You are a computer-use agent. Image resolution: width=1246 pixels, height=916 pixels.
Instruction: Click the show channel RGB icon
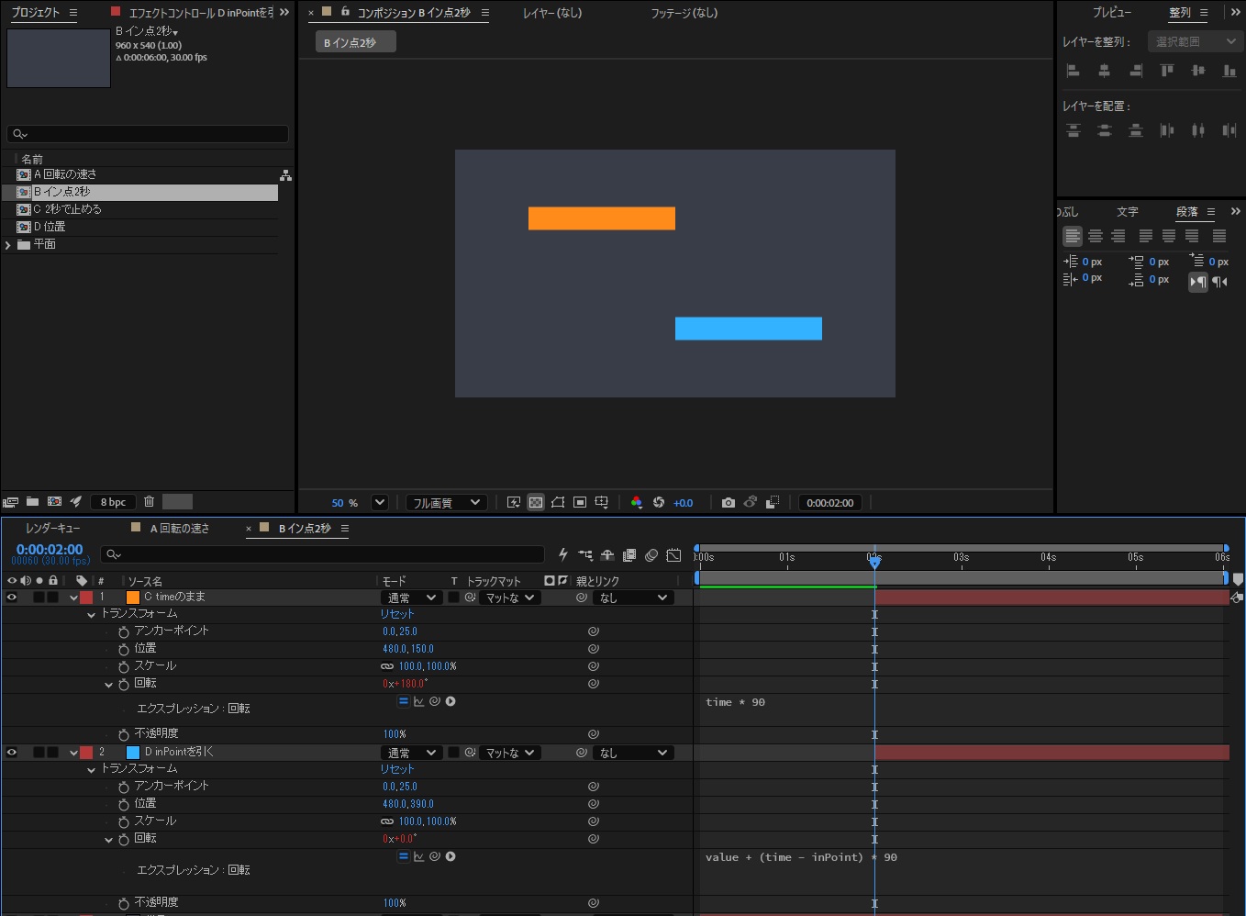(x=636, y=502)
